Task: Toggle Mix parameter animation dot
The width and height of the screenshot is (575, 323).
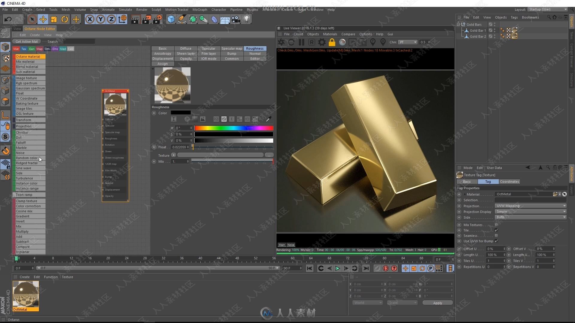Action: tap(154, 161)
